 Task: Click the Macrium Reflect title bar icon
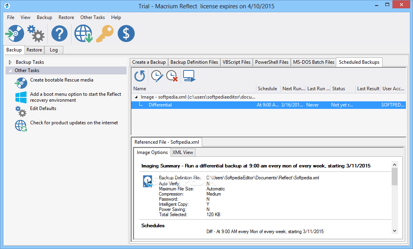(x=7, y=6)
